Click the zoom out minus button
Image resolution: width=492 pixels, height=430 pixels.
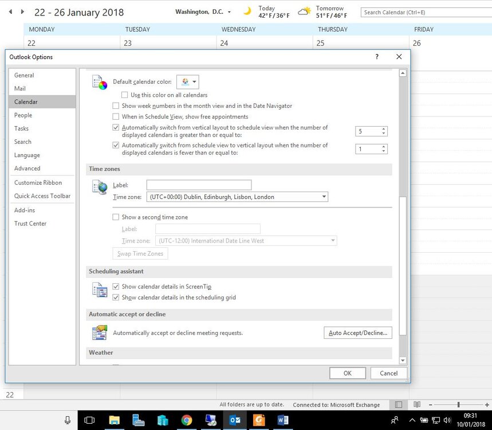[x=431, y=405]
